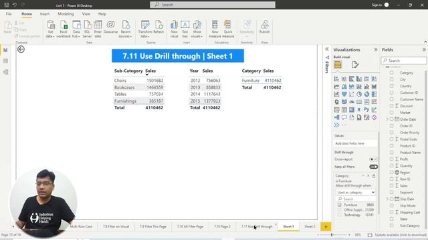Collapse the Visualizations pane
This screenshot has height=240, width=428.
tap(376, 50)
